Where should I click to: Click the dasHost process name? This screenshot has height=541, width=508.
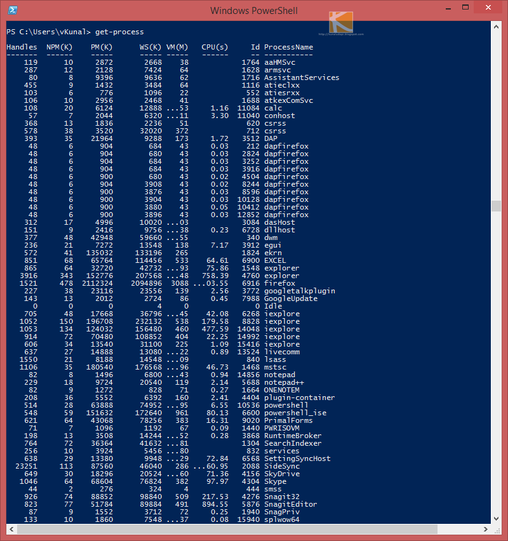[279, 222]
